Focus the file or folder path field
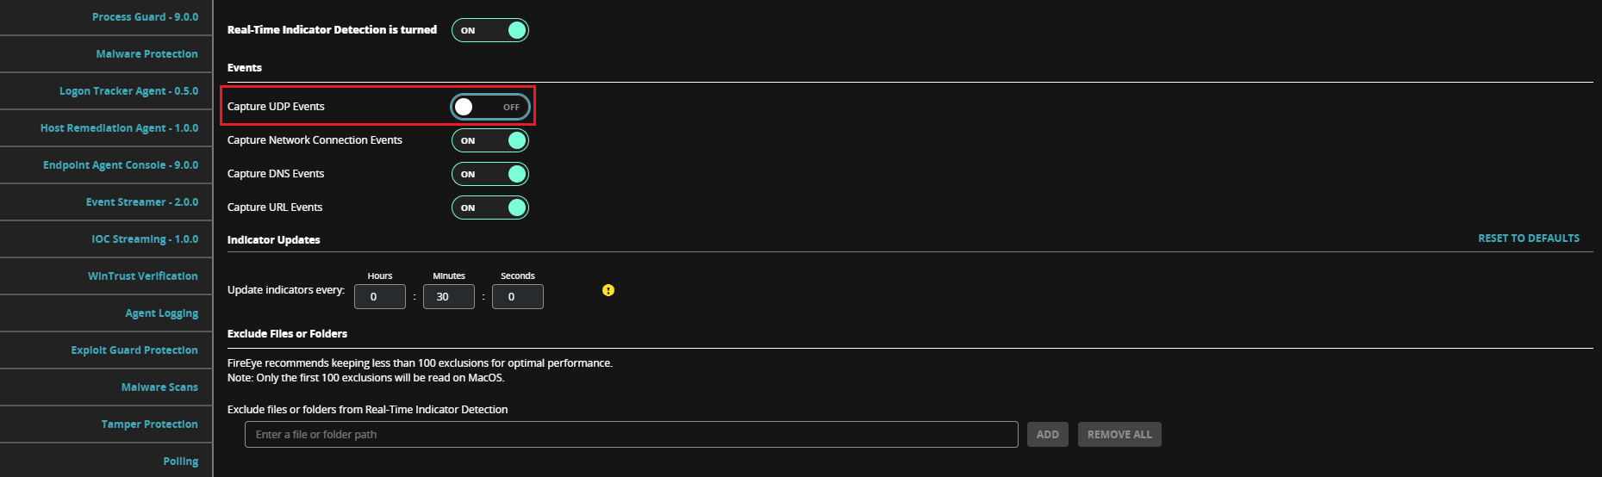This screenshot has height=477, width=1602. click(x=632, y=435)
